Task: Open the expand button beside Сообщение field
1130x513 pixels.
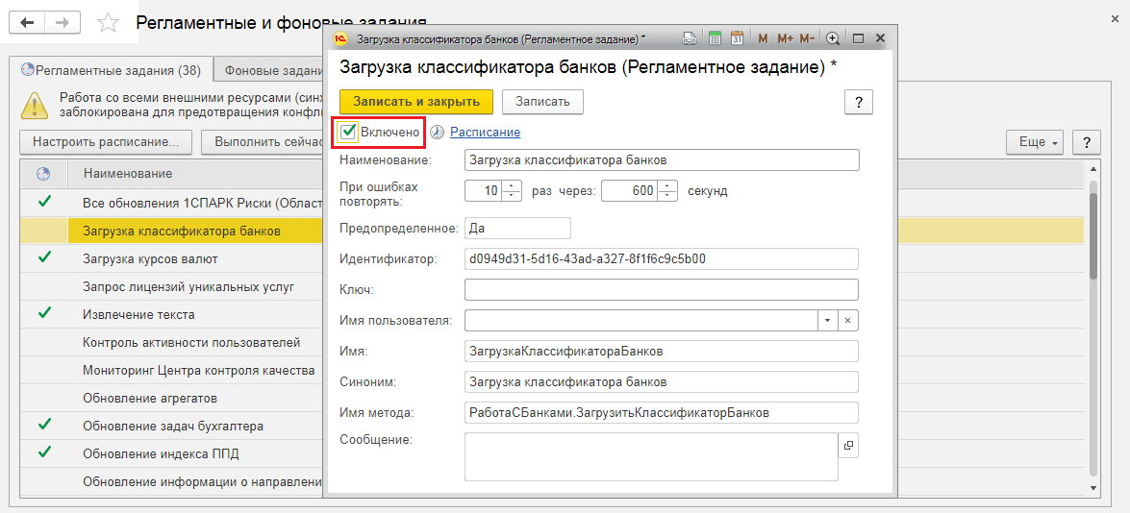Action: pyautogui.click(x=848, y=445)
